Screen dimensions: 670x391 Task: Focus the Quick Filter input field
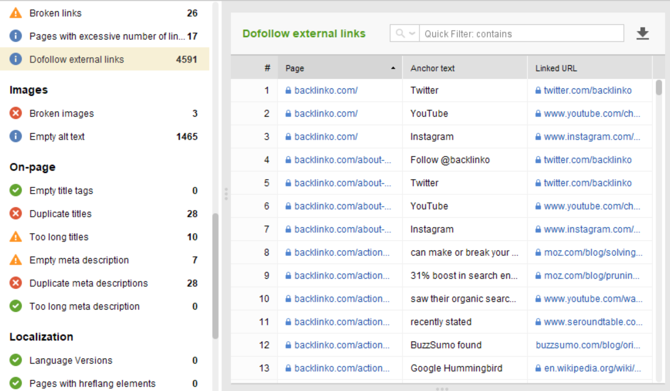[x=521, y=33]
